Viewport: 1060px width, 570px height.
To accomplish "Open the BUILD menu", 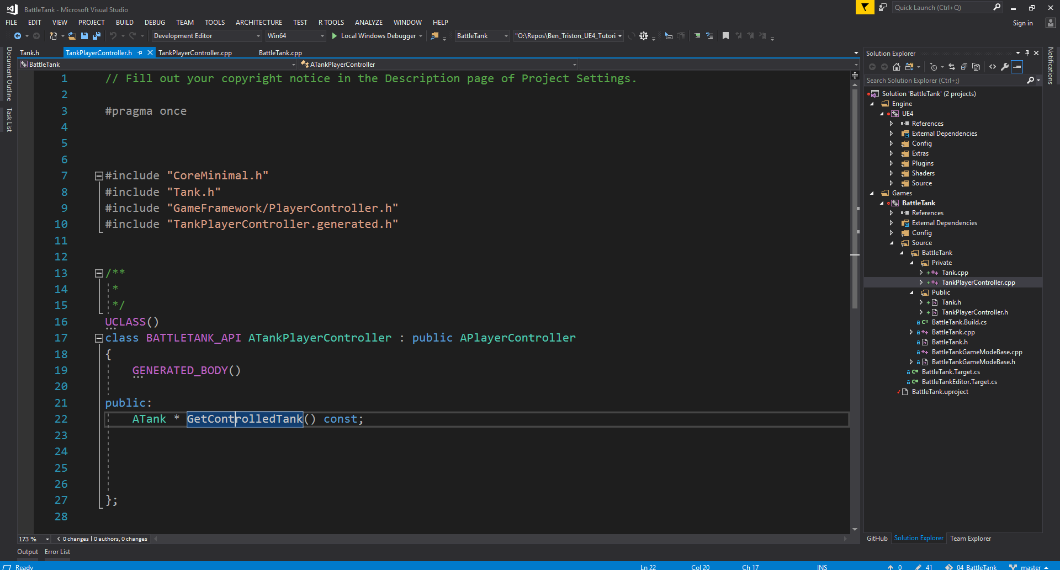I will pos(125,23).
